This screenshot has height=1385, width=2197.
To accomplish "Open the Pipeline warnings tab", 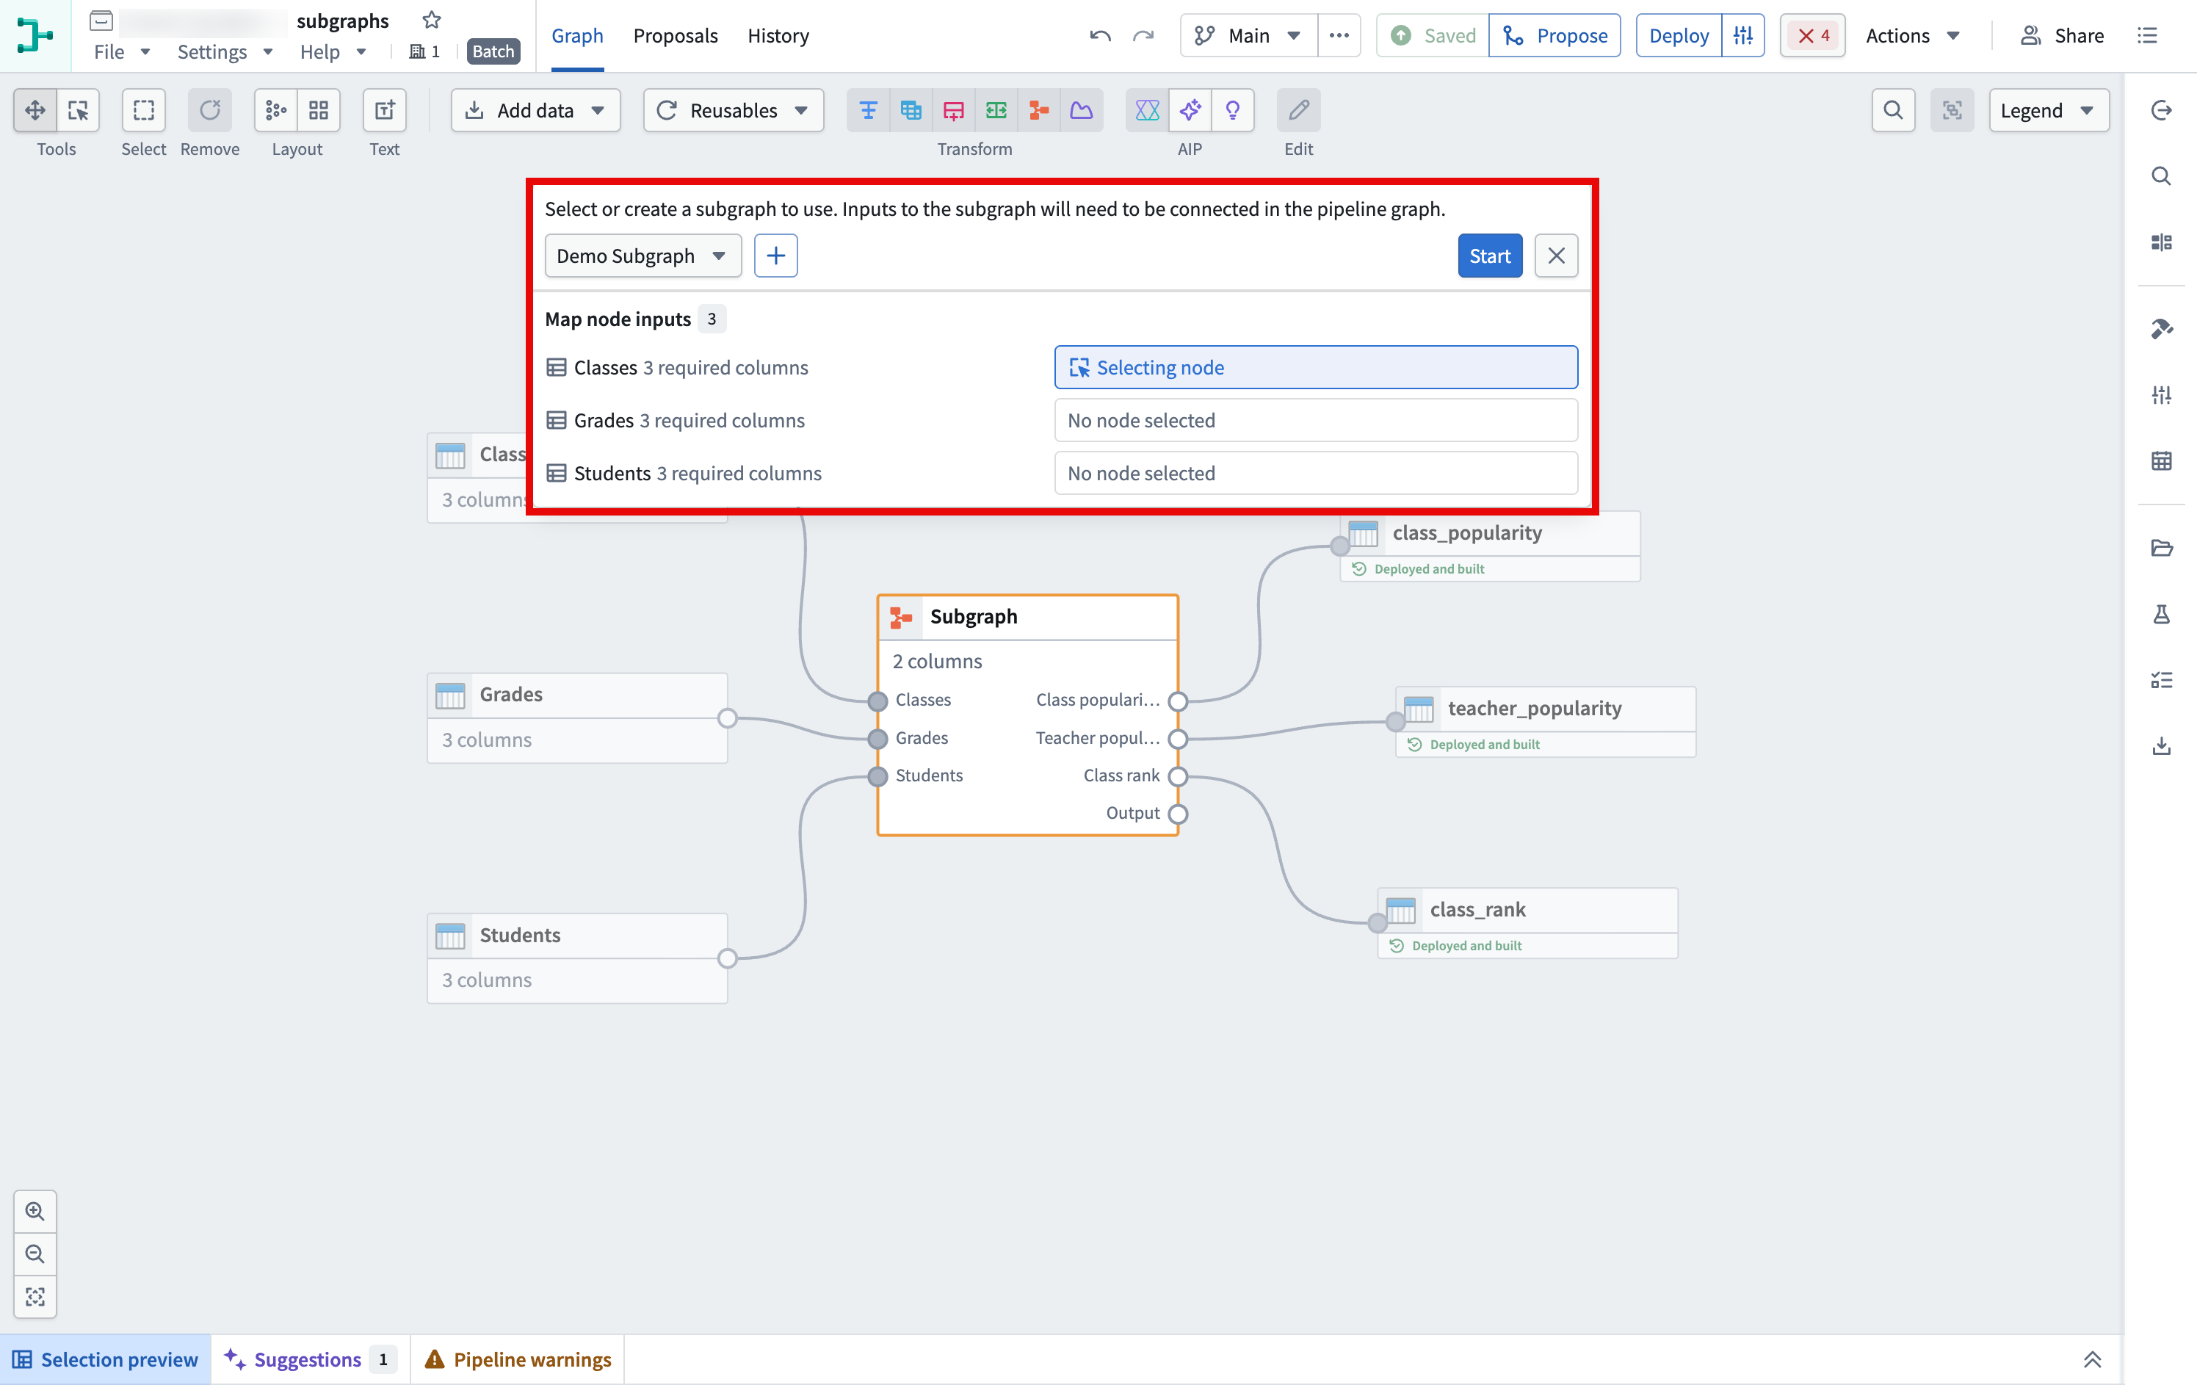I will pyautogui.click(x=518, y=1359).
